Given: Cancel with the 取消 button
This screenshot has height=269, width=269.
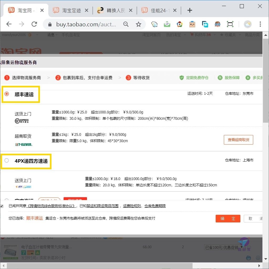Looking at the screenshot, I should pos(253,218).
